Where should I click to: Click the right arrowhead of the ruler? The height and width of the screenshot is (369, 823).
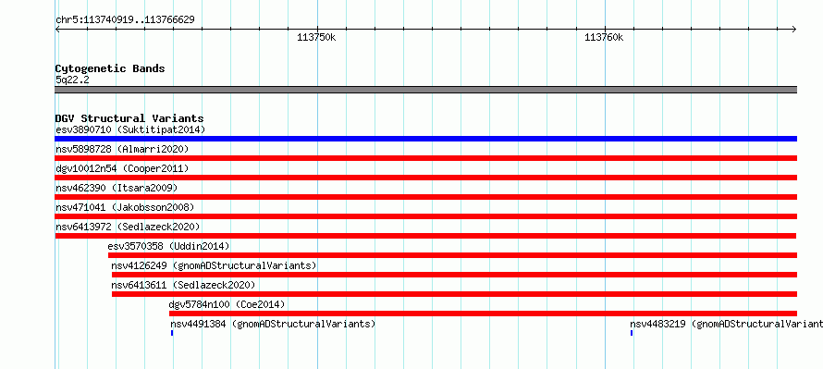tap(794, 30)
